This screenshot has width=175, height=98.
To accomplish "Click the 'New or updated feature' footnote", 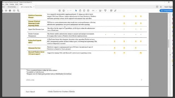I will click(x=42, y=70).
